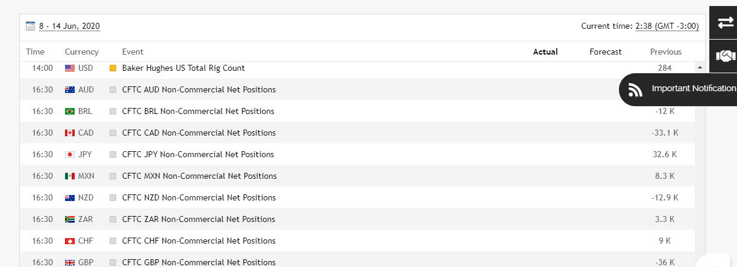Click the Switzerland flag icon for CHF
Image resolution: width=737 pixels, height=267 pixels.
pos(70,241)
